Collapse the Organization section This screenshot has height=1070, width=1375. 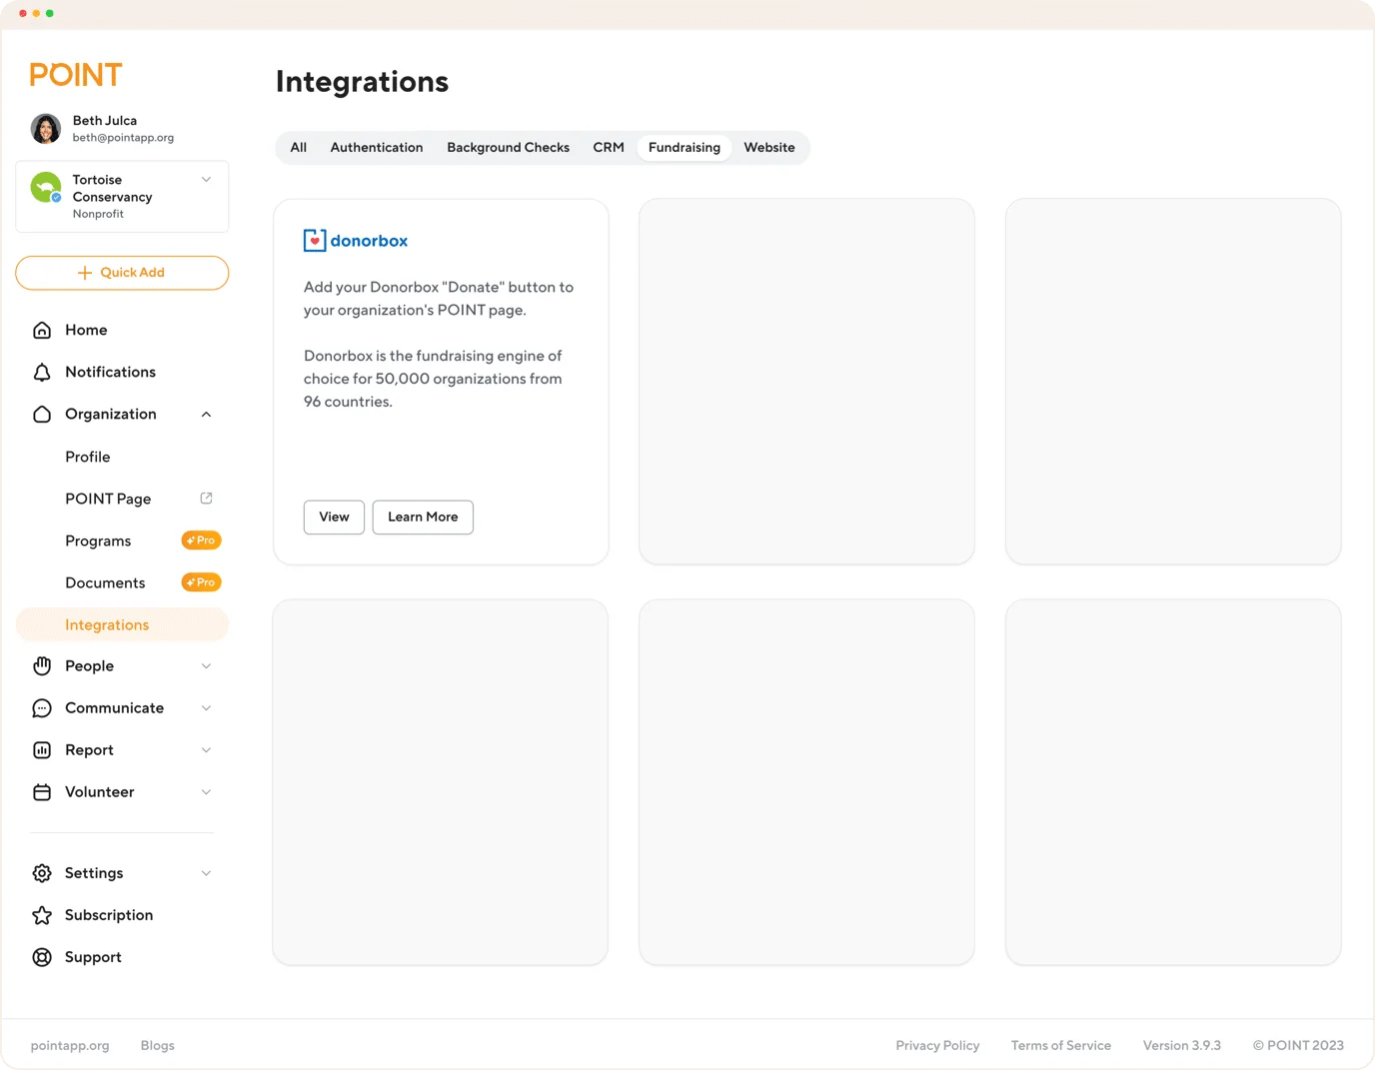pyautogui.click(x=206, y=414)
